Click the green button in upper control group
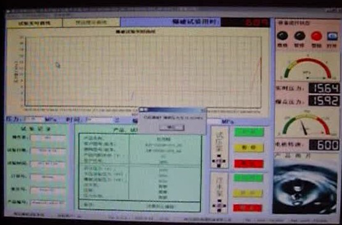This screenshot has width=342, height=225. pyautogui.click(x=249, y=133)
